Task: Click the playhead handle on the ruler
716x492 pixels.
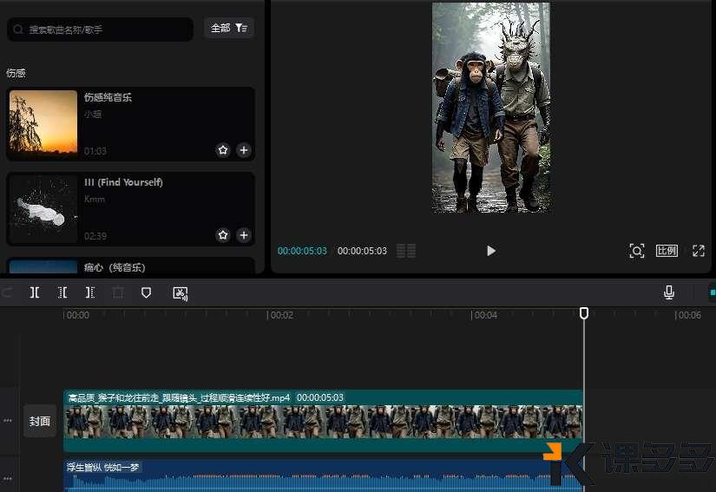Action: coord(584,313)
